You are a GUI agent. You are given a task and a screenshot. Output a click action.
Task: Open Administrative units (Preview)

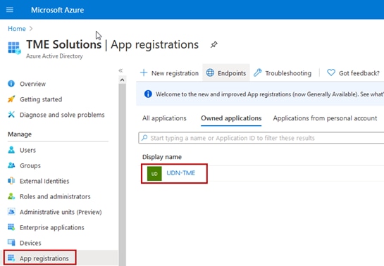pyautogui.click(x=61, y=212)
